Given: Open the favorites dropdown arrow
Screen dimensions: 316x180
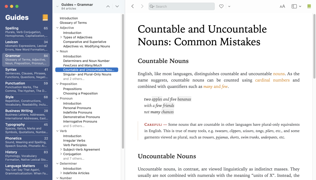Looking at the screenshot, I should tap(229, 6).
